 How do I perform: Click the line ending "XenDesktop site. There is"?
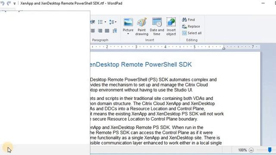[155, 138]
